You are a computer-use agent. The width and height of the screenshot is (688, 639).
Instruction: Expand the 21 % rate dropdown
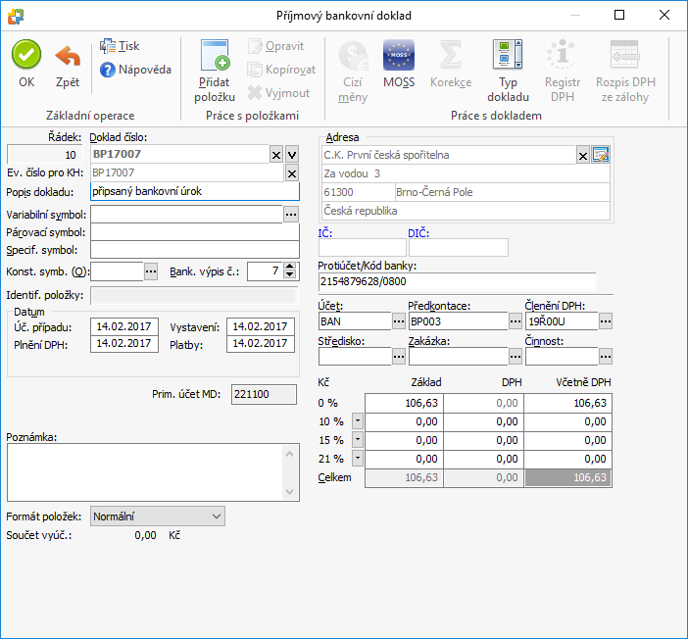[x=358, y=459]
